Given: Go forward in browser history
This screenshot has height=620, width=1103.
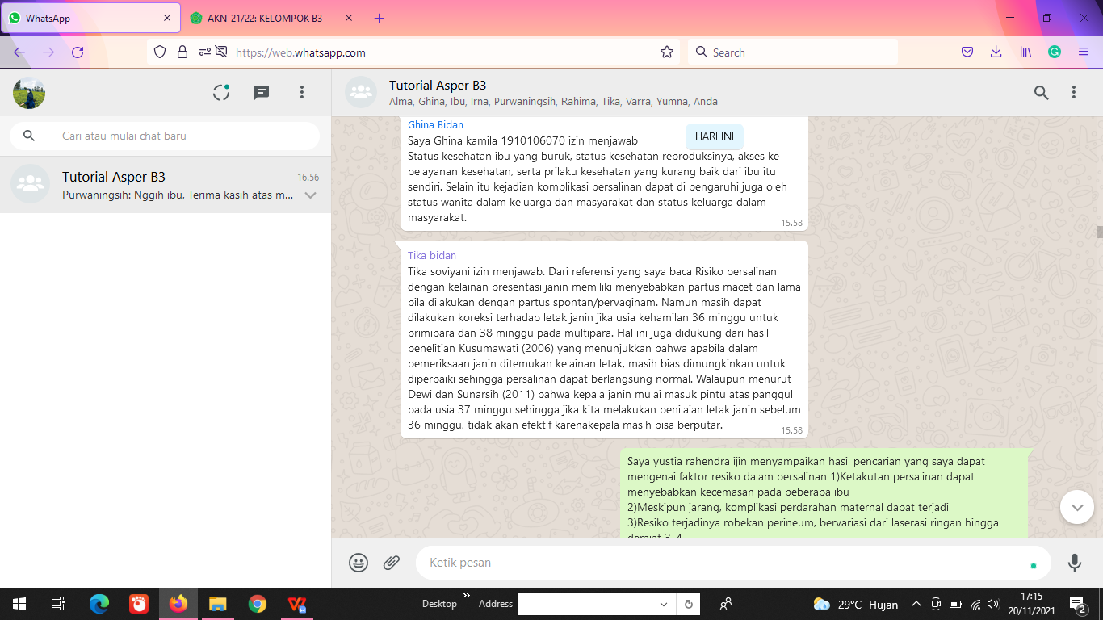Looking at the screenshot, I should [48, 52].
